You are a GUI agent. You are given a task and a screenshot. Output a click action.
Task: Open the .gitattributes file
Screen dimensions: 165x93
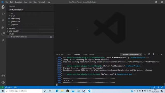(15, 21)
